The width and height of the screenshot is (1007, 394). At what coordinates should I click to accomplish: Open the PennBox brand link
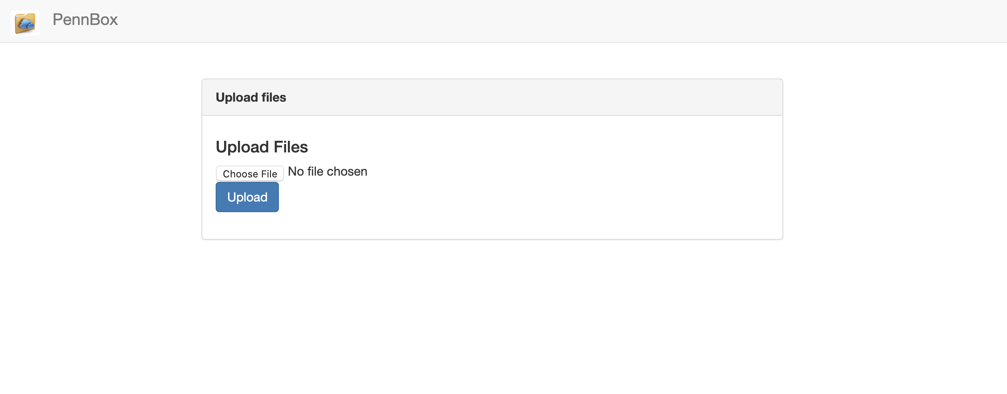pos(85,20)
